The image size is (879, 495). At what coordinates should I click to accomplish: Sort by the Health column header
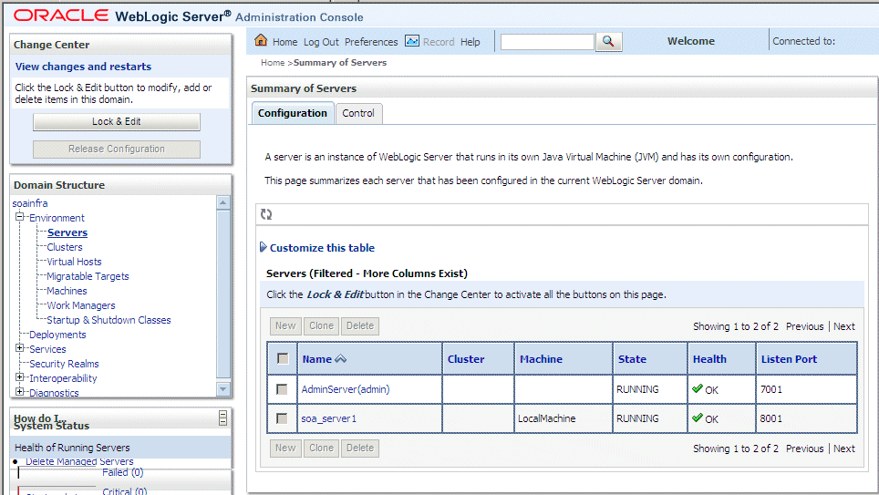click(709, 359)
